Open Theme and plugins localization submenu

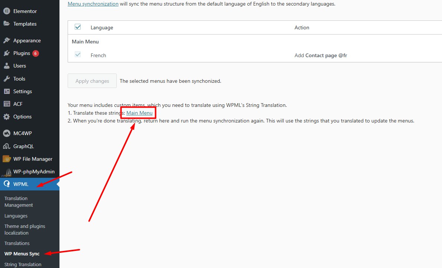pos(25,229)
